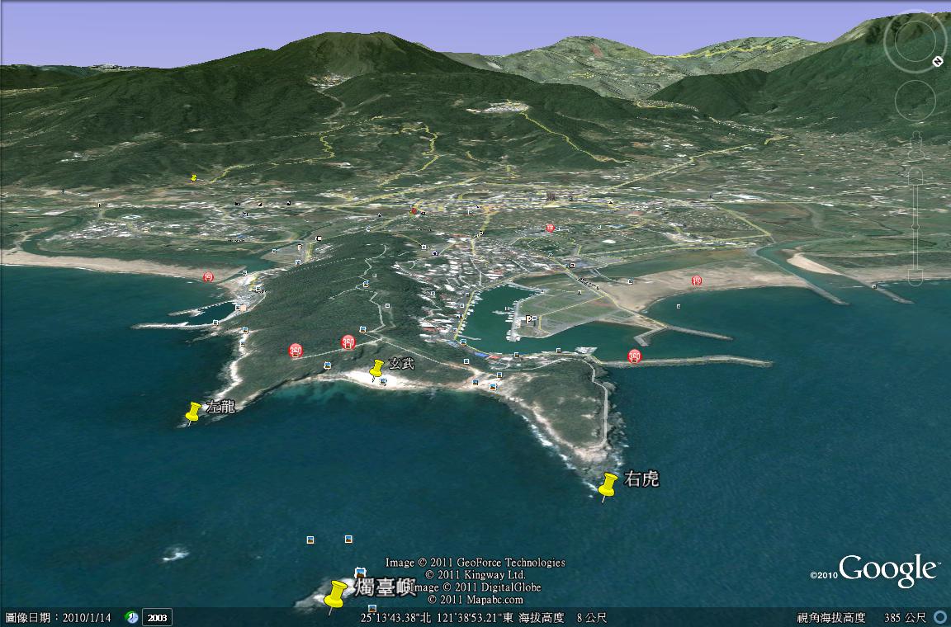This screenshot has width=951, height=627.
Task: Click photo icon above 燭臺嶼 label
Action: point(360,572)
